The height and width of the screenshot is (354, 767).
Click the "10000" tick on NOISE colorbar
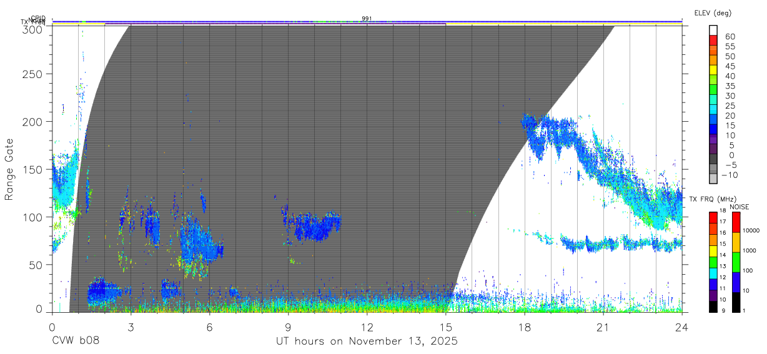751,230
